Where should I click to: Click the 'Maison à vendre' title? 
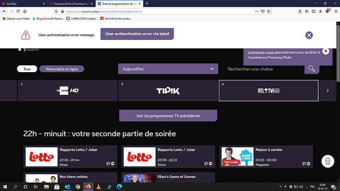click(x=269, y=150)
